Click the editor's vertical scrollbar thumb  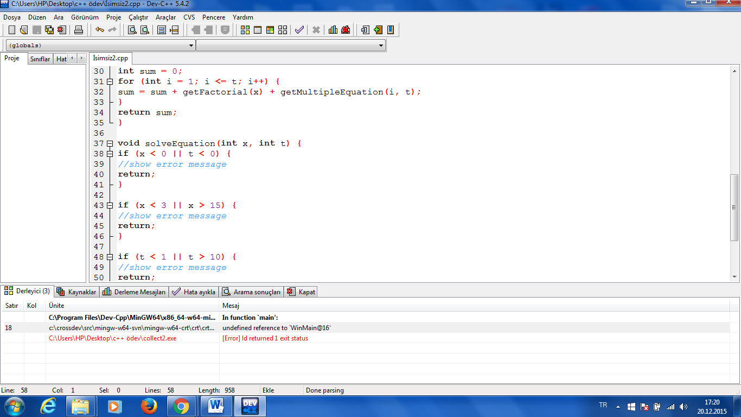tap(734, 207)
